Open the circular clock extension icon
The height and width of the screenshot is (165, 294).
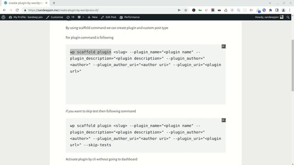click(x=232, y=10)
